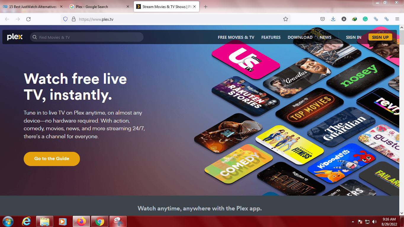Open Windows Explorer folder in taskbar
The width and height of the screenshot is (404, 227).
(x=45, y=221)
